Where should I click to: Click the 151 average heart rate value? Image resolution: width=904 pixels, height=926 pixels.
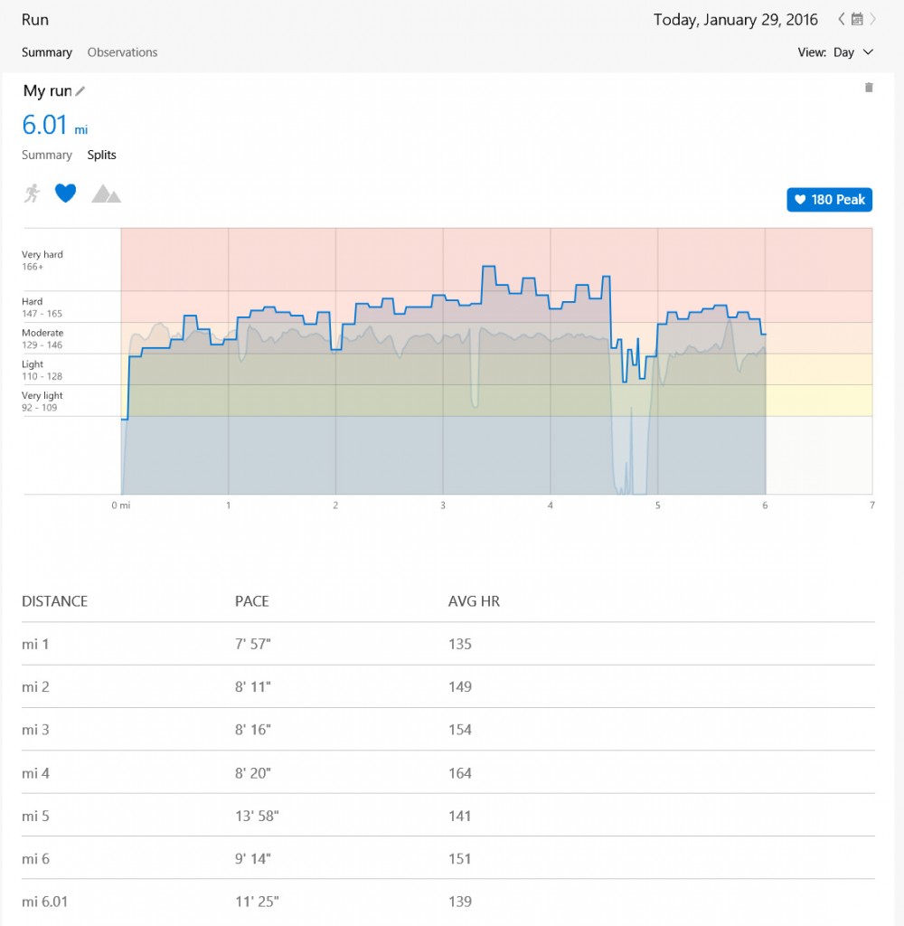coord(460,859)
